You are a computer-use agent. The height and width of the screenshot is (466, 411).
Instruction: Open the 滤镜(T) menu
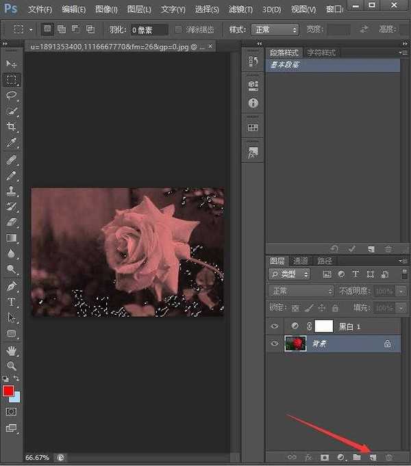point(239,10)
